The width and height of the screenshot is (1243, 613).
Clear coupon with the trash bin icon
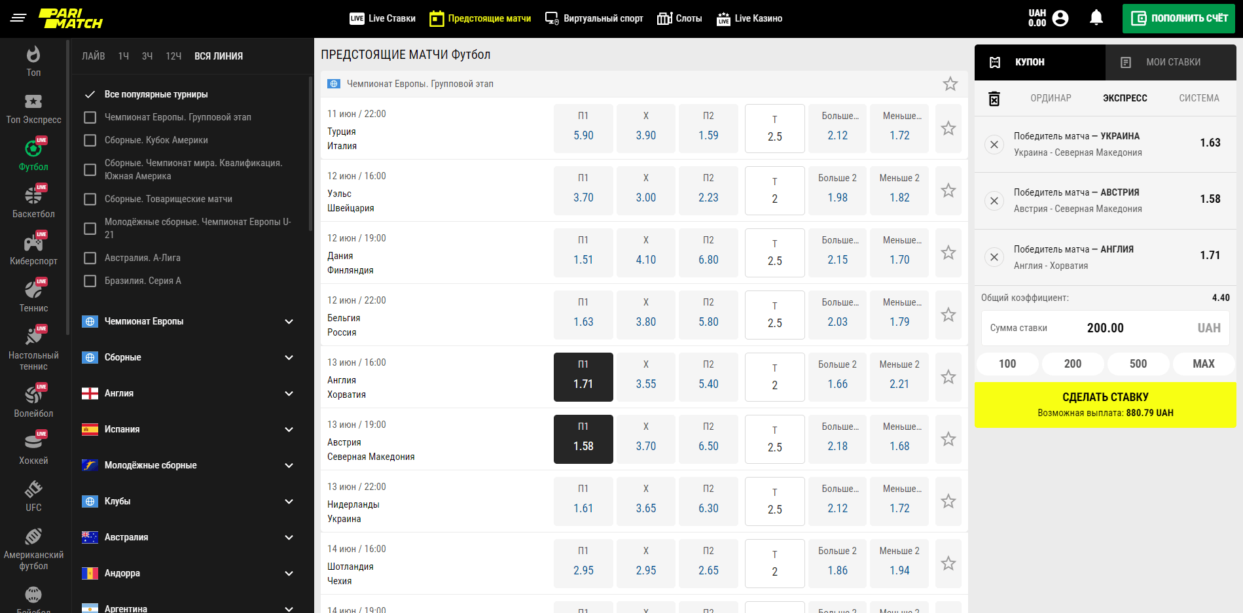(x=994, y=98)
